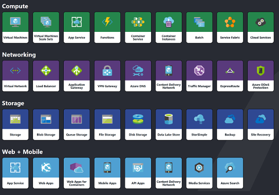
Task: Choose the Functions lightning bolt icon
Action: pyautogui.click(x=107, y=22)
